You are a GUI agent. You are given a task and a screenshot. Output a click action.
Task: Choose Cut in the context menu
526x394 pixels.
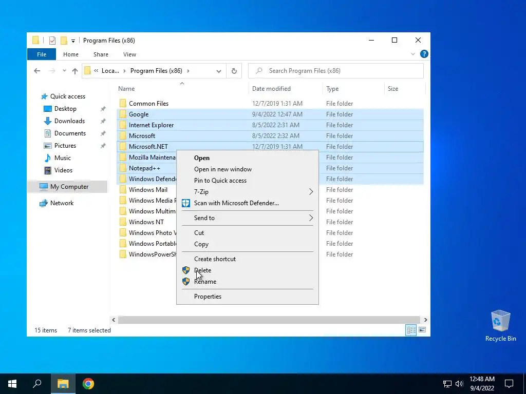[x=248, y=232]
